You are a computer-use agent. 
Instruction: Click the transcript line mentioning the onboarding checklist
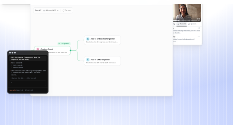coord(187,32)
